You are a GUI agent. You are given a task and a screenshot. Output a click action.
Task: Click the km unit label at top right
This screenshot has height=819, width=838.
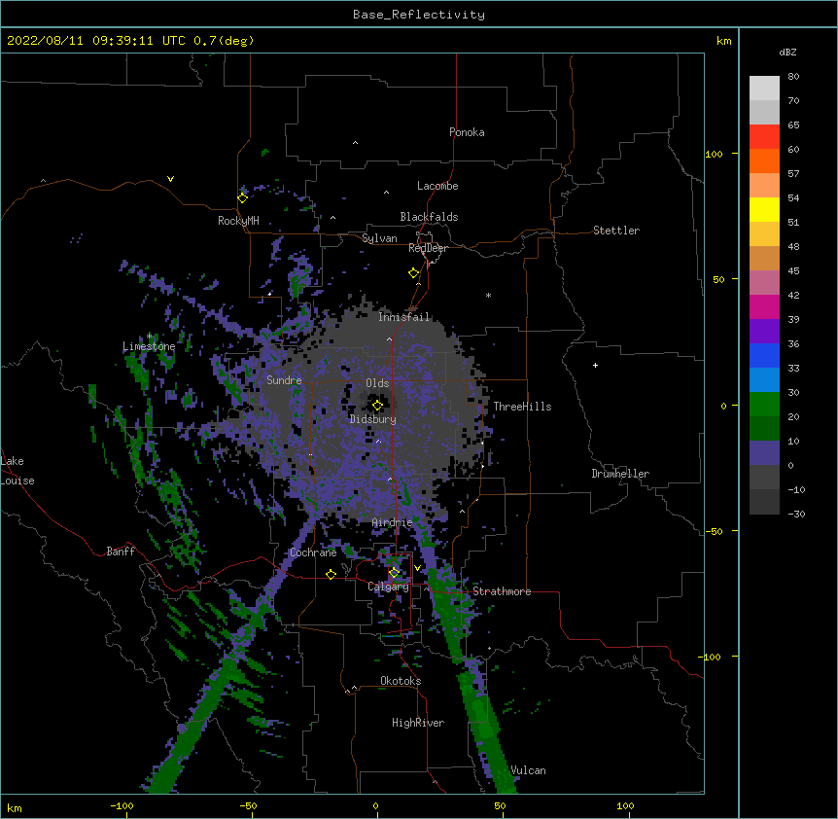[x=724, y=41]
